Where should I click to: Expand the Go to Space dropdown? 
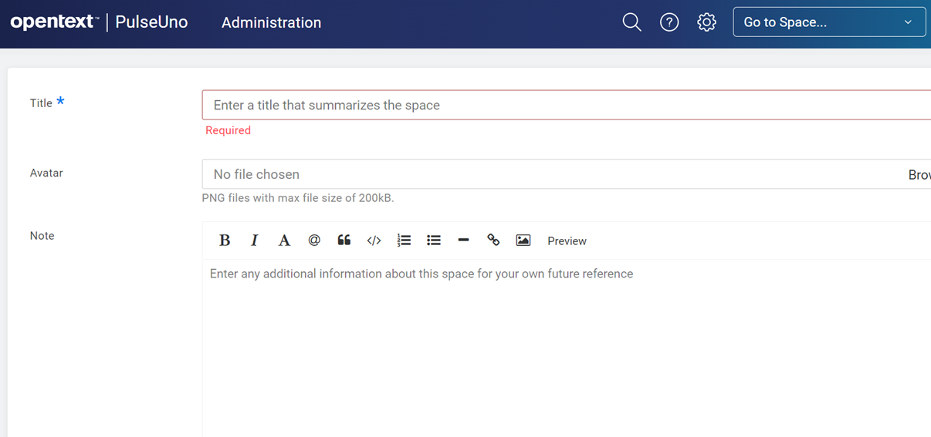tap(828, 22)
